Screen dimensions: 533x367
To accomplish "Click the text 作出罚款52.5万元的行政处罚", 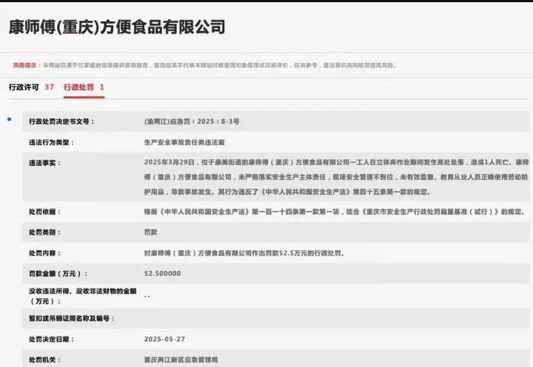I will [297, 253].
